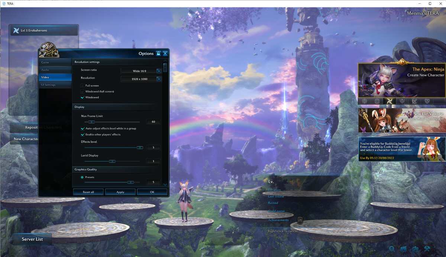
Task: Click the magnifier icon at bottom right
Action: (x=392, y=249)
